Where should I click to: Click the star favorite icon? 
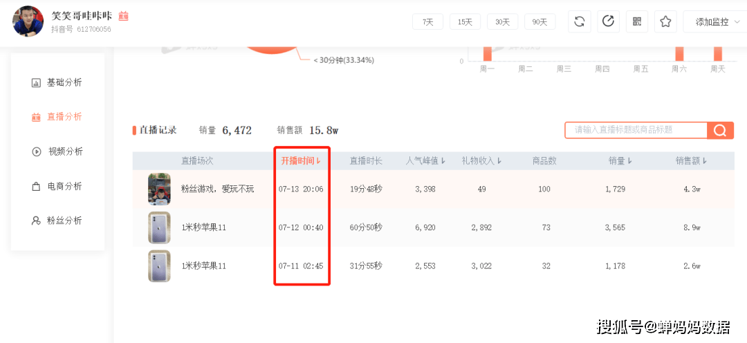[665, 21]
